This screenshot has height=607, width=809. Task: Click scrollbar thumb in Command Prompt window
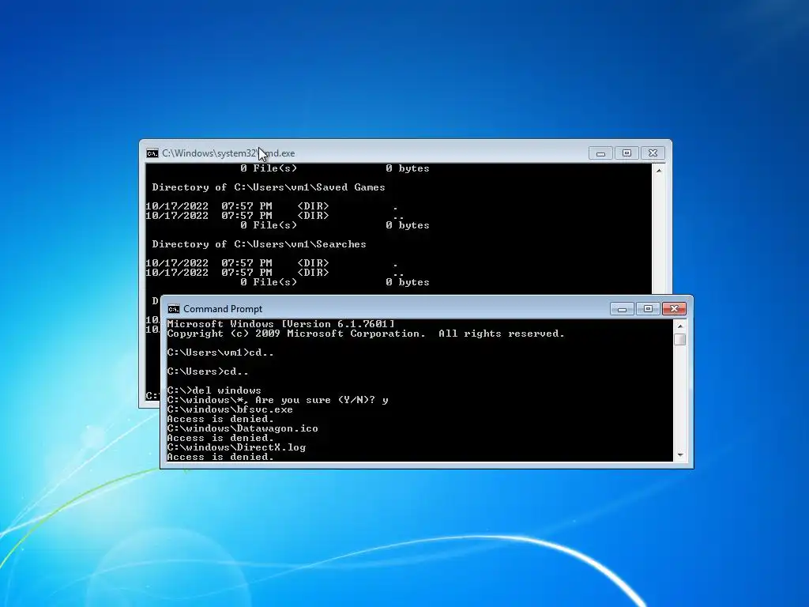point(680,340)
